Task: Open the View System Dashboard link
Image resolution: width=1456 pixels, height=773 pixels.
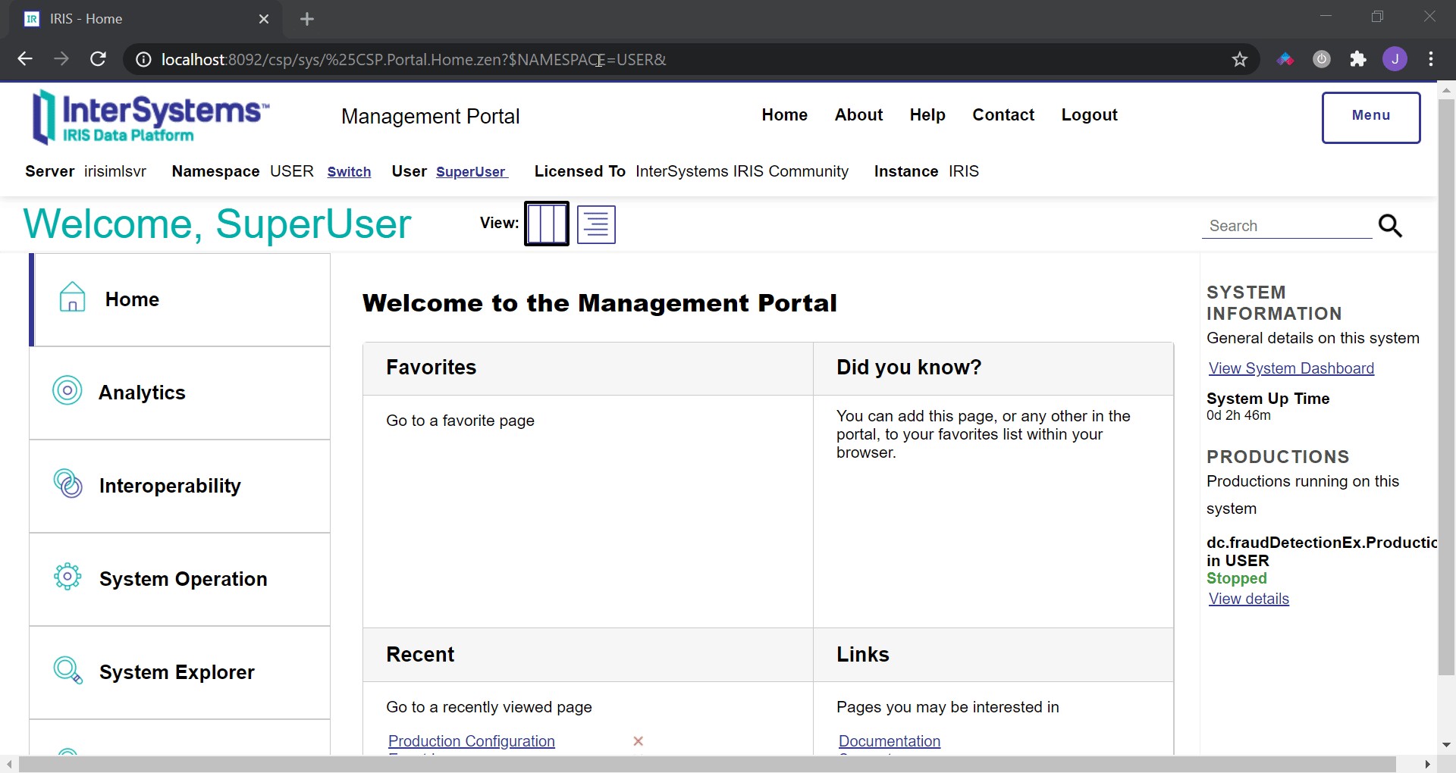Action: [x=1291, y=368]
